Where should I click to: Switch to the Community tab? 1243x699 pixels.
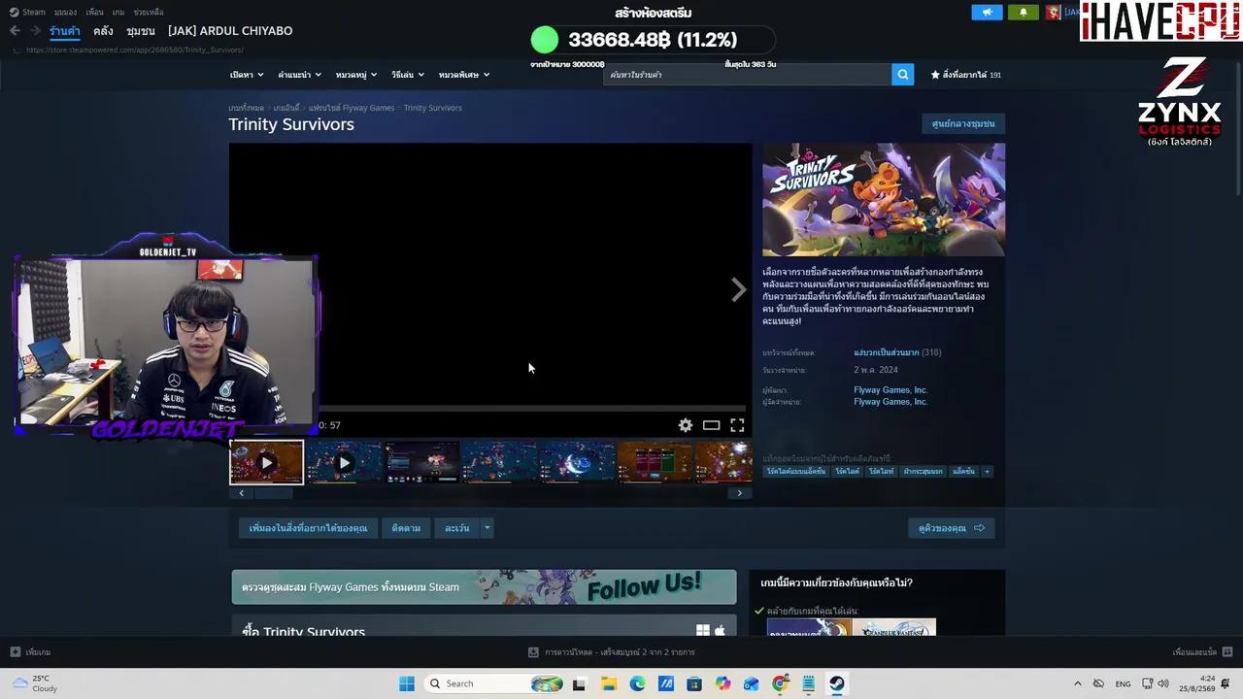click(x=141, y=31)
